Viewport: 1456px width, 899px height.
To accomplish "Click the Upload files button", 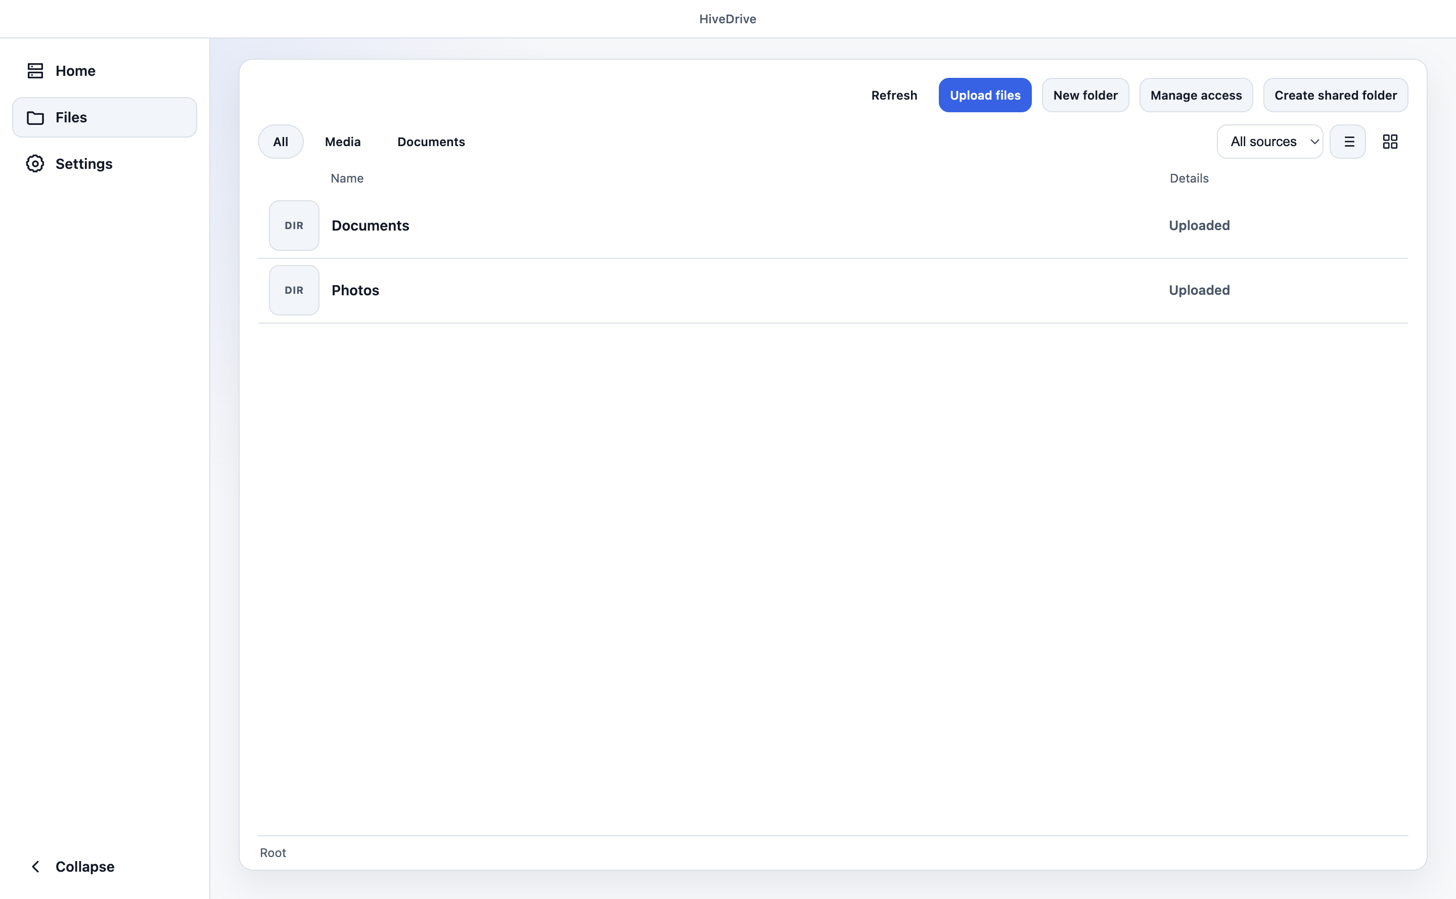I will pos(984,95).
